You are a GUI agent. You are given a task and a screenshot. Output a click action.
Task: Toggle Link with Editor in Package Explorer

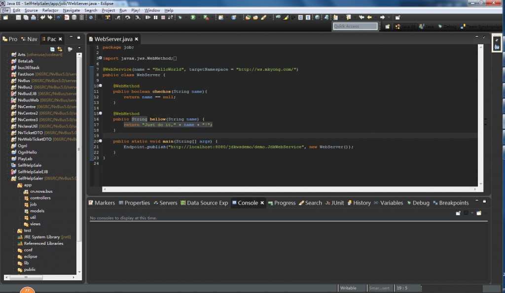60,49
